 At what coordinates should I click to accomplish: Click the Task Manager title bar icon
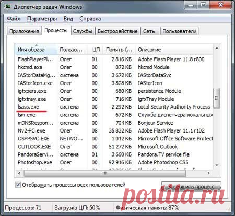(x=8, y=6)
